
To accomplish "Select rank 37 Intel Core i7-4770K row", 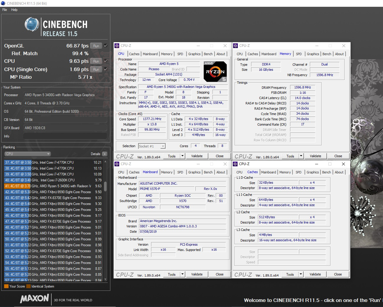I will click(53, 162).
